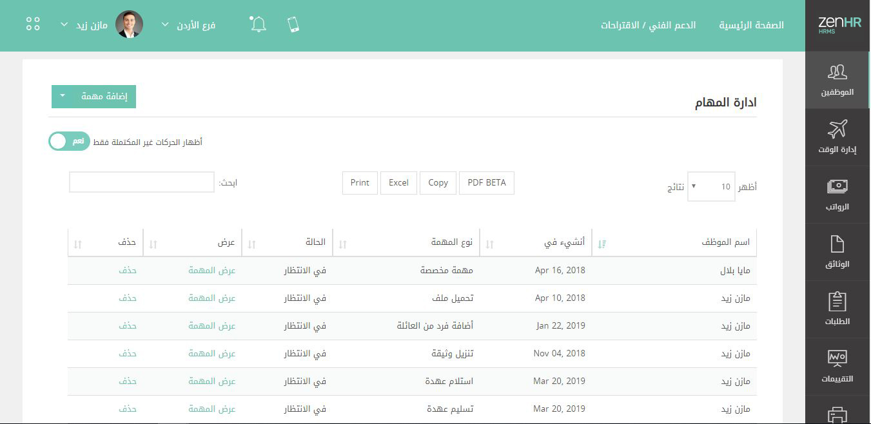Click حذف for أضافة فرد من العائلة row
This screenshot has height=424, width=871.
128,326
